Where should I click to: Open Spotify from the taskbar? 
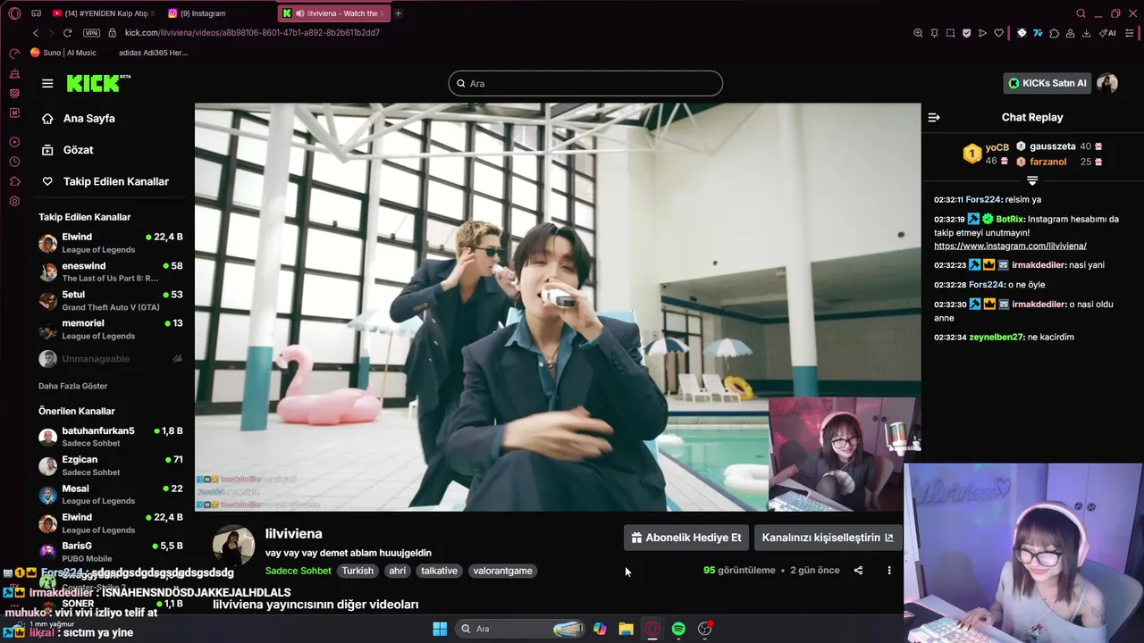[678, 629]
